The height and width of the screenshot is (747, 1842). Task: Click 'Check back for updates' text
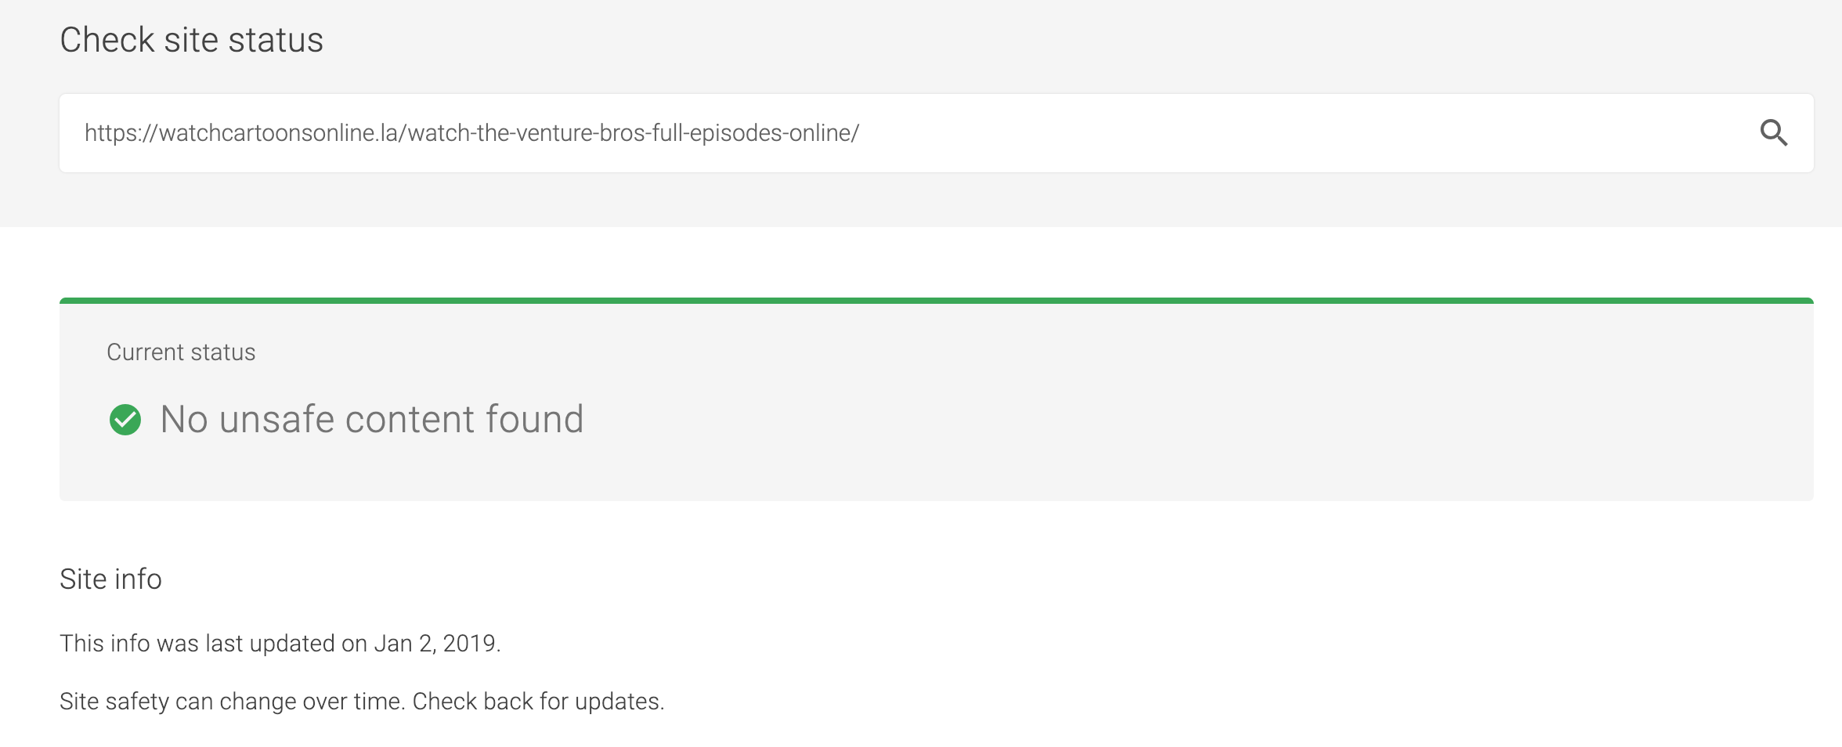pos(538,701)
